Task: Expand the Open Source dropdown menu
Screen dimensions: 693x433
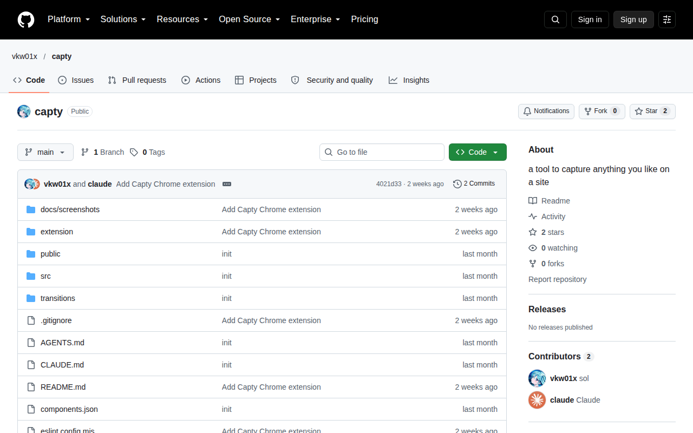Action: (249, 19)
